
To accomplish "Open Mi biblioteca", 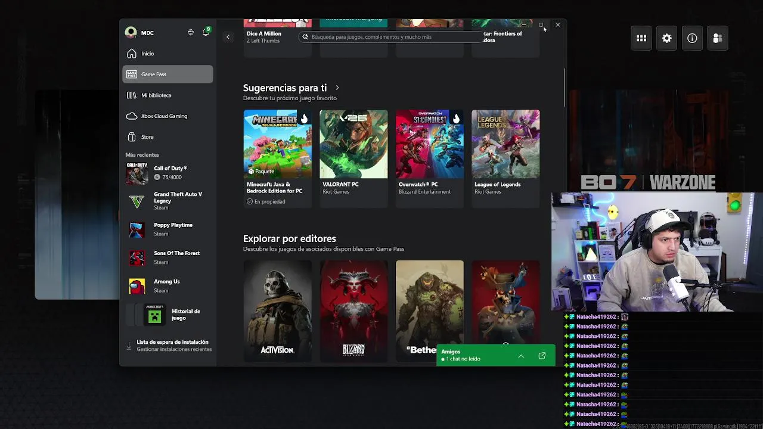I will 168,95.
